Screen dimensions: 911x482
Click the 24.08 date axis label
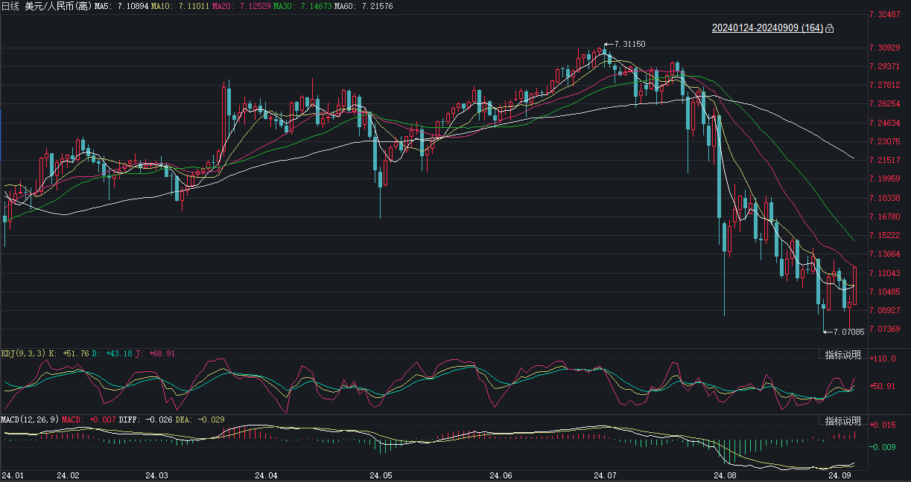[x=725, y=475]
